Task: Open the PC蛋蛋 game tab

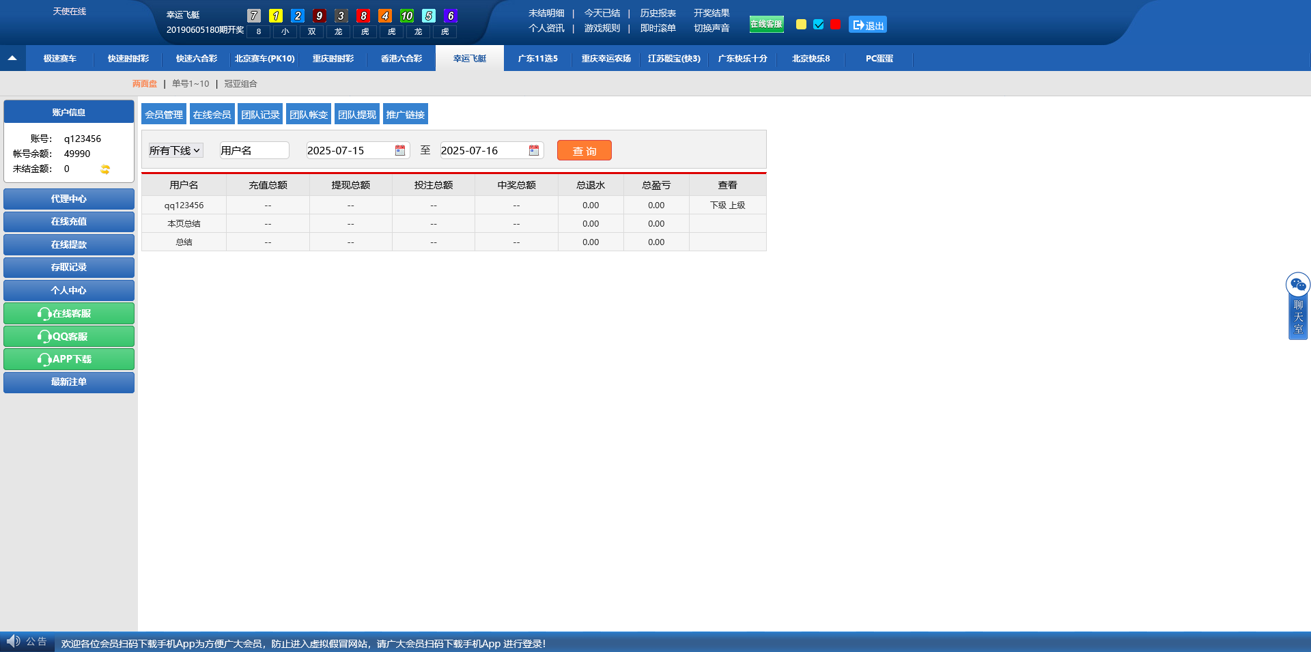Action: (879, 59)
